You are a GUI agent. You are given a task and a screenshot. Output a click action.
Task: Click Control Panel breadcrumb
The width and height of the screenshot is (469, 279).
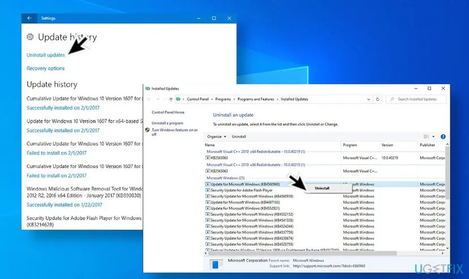tap(198, 99)
